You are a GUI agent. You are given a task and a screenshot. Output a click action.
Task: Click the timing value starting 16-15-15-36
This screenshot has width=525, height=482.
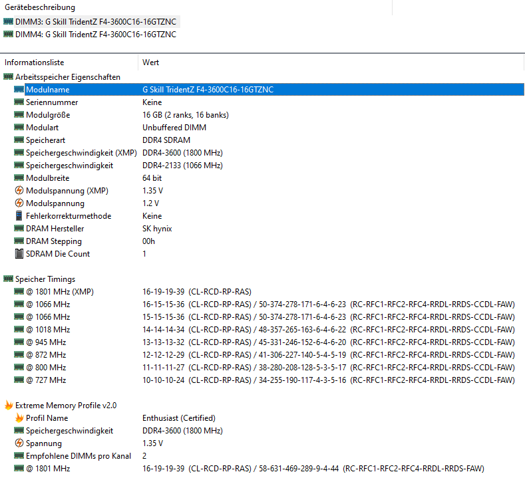coord(329,304)
